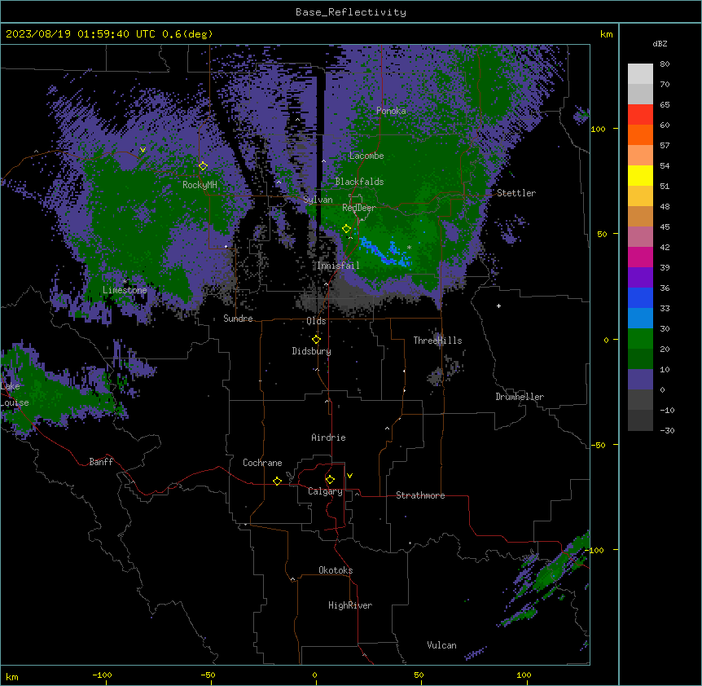Select the orange swatch between 60 and 57
The image size is (702, 686).
coord(640,134)
